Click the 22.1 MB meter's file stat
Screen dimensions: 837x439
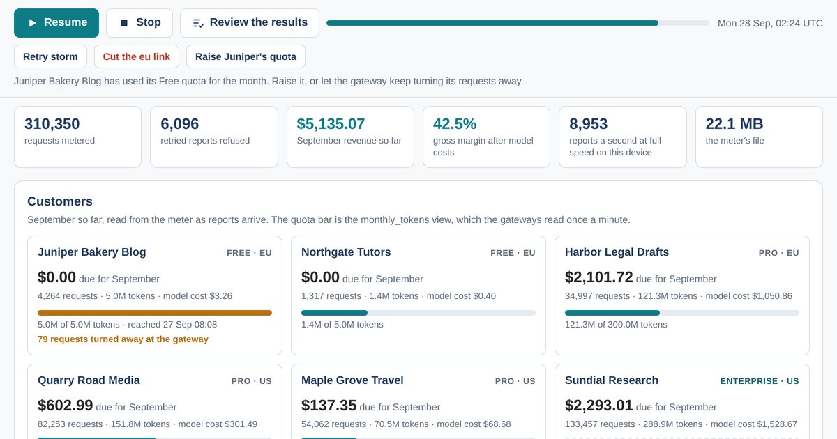(x=759, y=137)
